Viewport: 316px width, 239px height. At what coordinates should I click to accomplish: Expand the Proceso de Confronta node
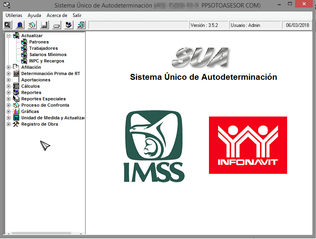click(x=8, y=105)
